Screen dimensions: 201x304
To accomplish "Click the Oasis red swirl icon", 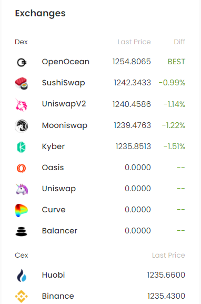I will click(x=21, y=168).
